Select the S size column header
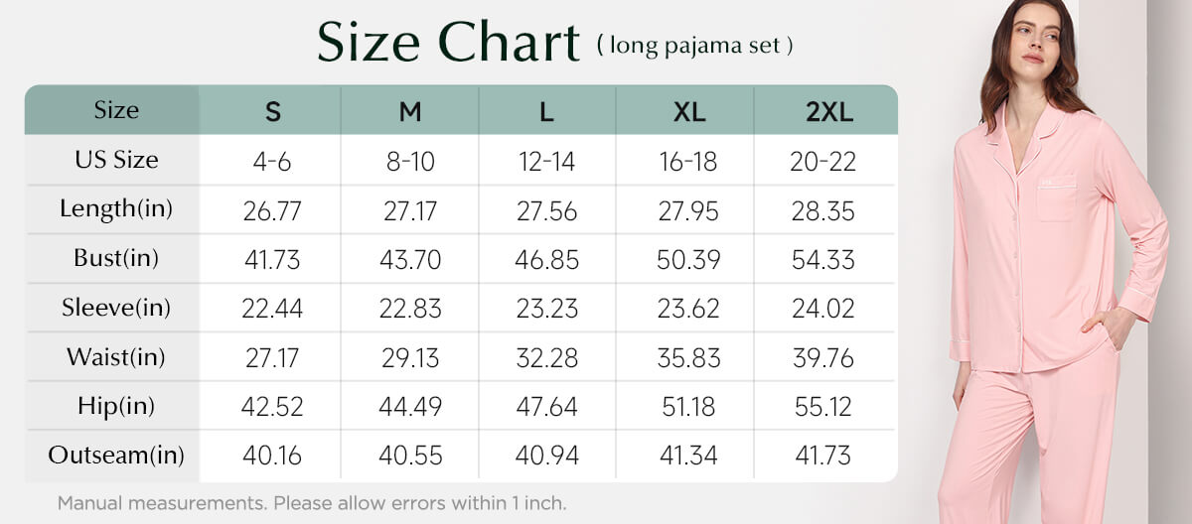Screen dimensions: 1192x524 pos(271,110)
